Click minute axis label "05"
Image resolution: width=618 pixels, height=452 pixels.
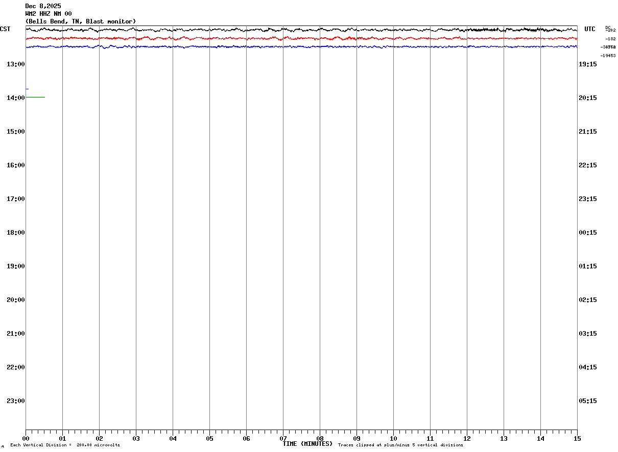[x=209, y=438]
